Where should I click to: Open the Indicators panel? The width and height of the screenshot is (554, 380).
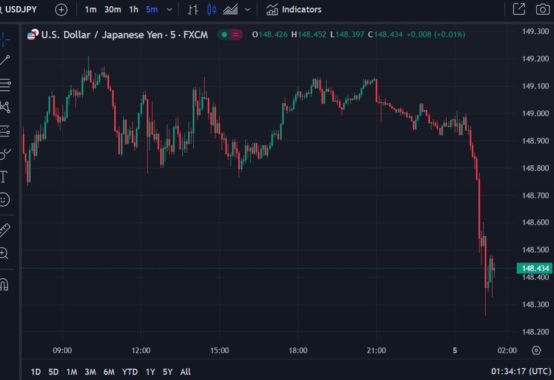[294, 10]
